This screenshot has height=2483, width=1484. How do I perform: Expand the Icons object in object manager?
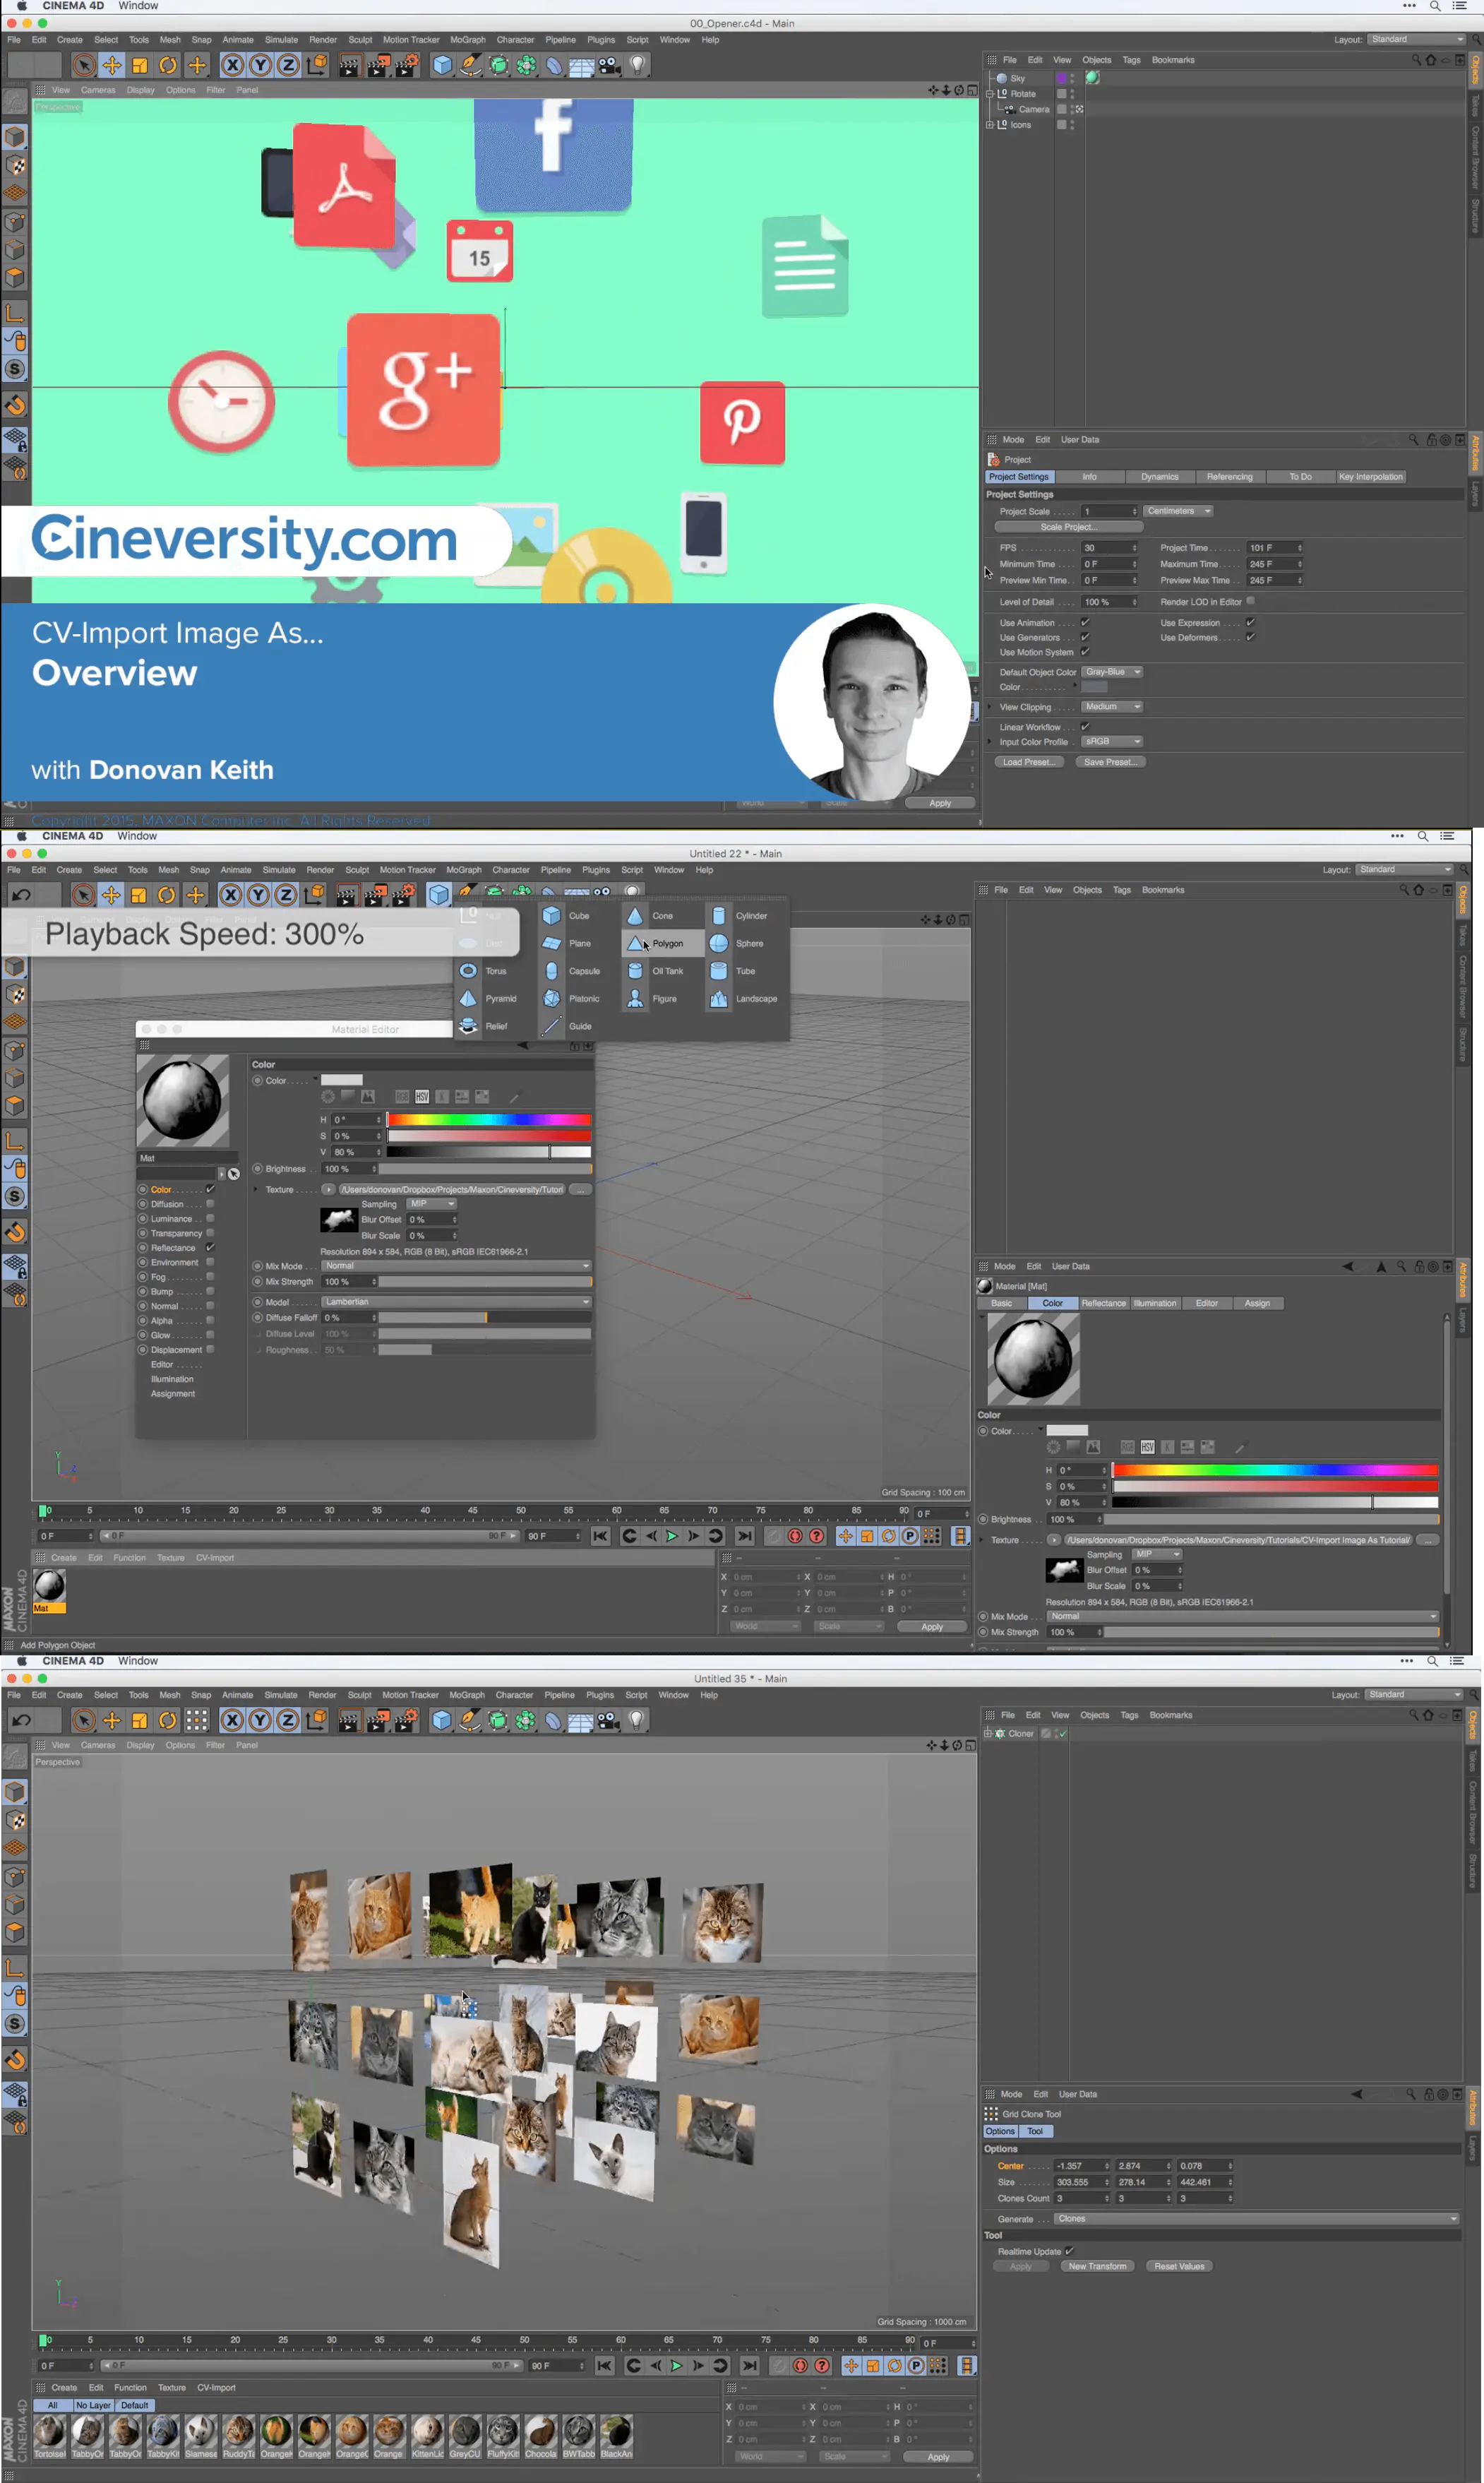coord(990,125)
